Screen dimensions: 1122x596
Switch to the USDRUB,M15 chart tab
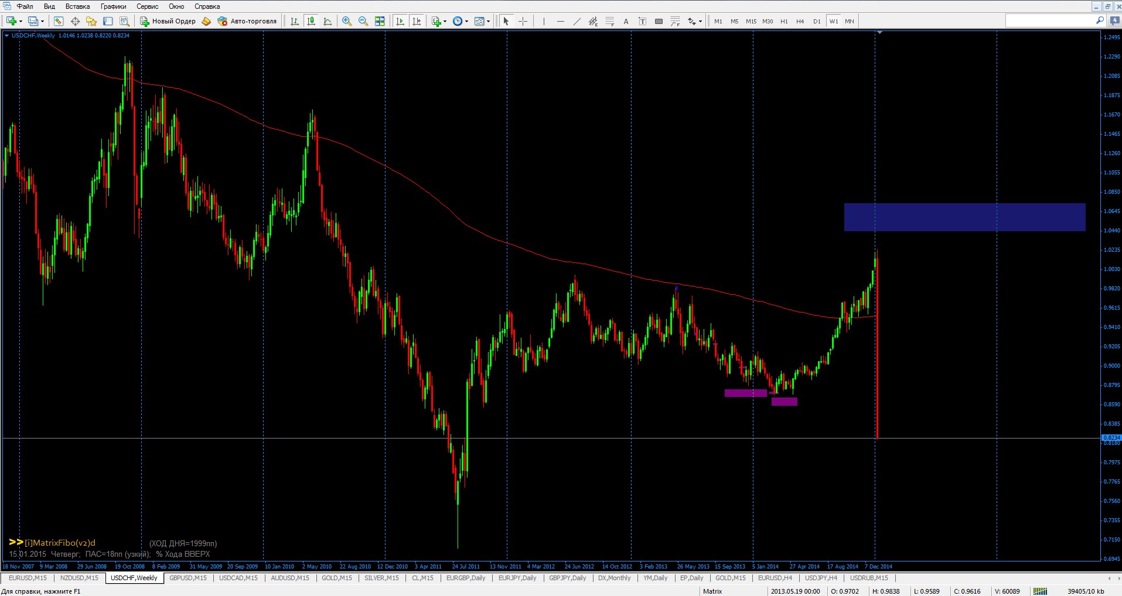[869, 578]
